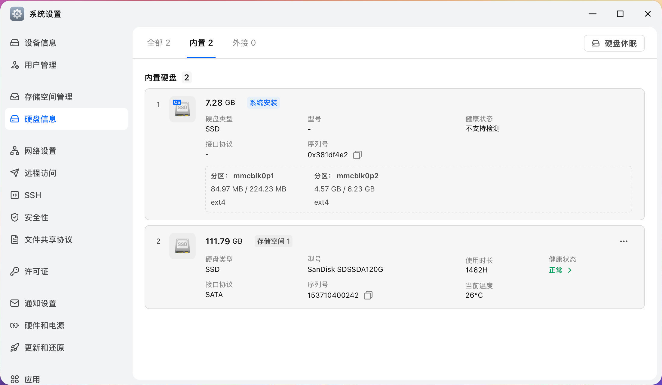The image size is (662, 385).
Task: Open Update and Restore section
Action: click(x=44, y=348)
